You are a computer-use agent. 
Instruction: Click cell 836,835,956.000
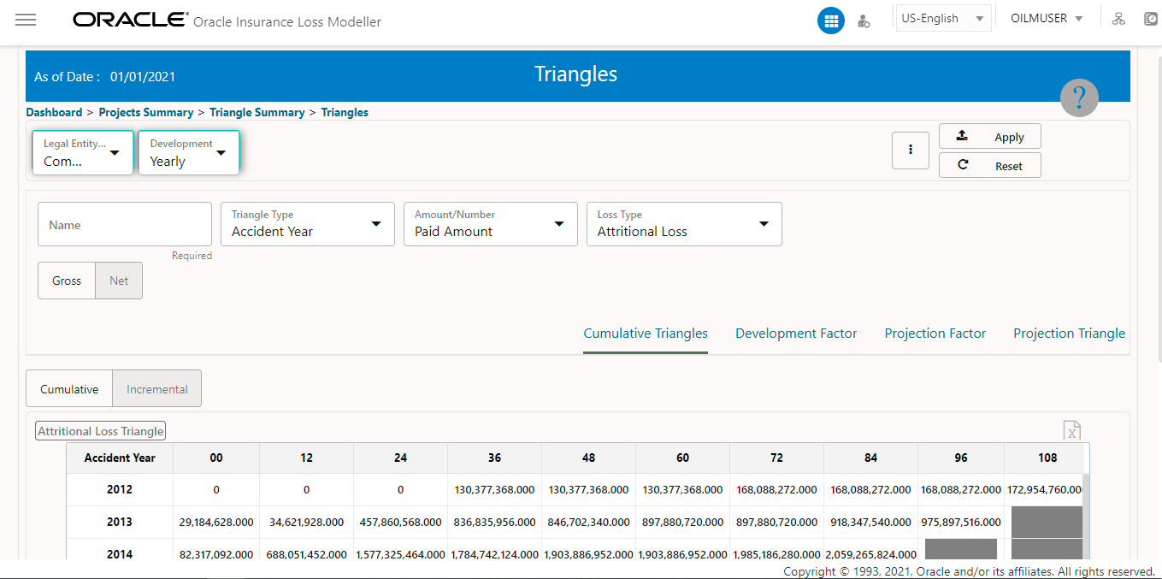(495, 522)
